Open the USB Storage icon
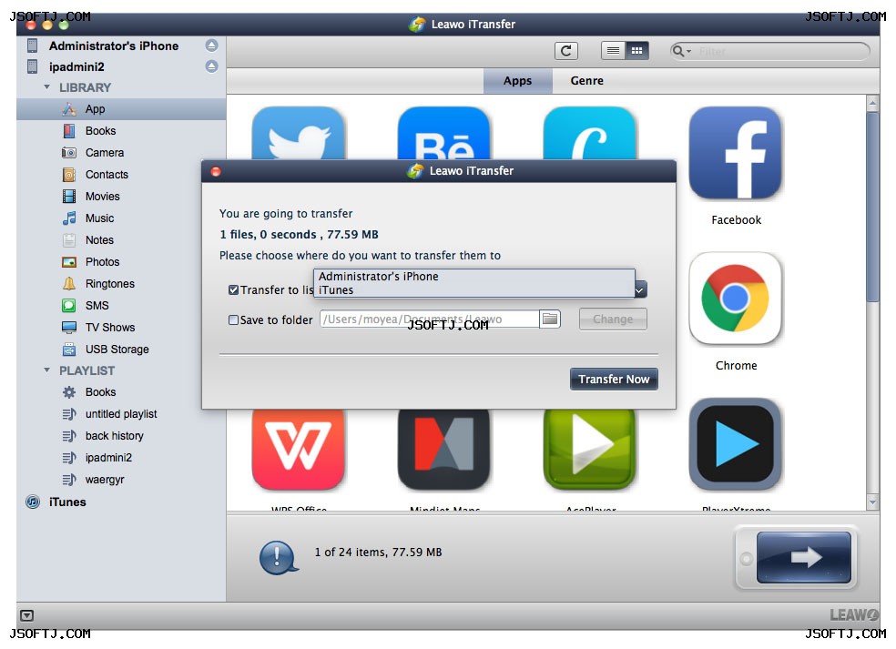Image resolution: width=896 pixels, height=649 pixels. point(69,349)
